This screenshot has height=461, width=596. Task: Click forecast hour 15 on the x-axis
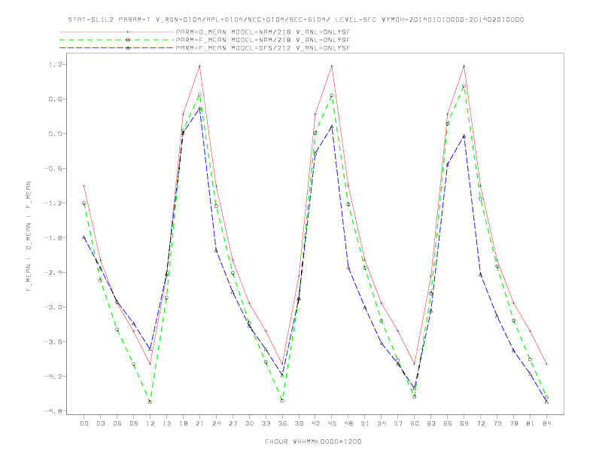166,423
